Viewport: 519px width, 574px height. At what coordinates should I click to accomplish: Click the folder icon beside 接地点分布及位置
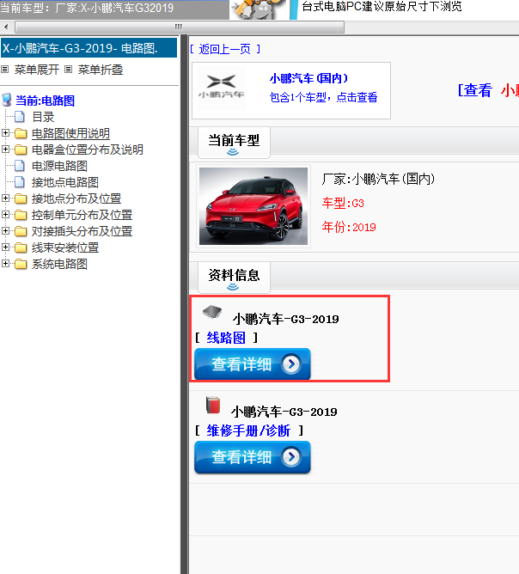click(21, 198)
